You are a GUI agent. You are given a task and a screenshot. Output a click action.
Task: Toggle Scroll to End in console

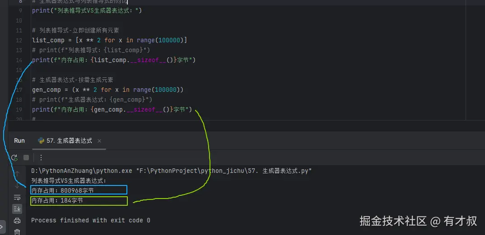point(17,209)
